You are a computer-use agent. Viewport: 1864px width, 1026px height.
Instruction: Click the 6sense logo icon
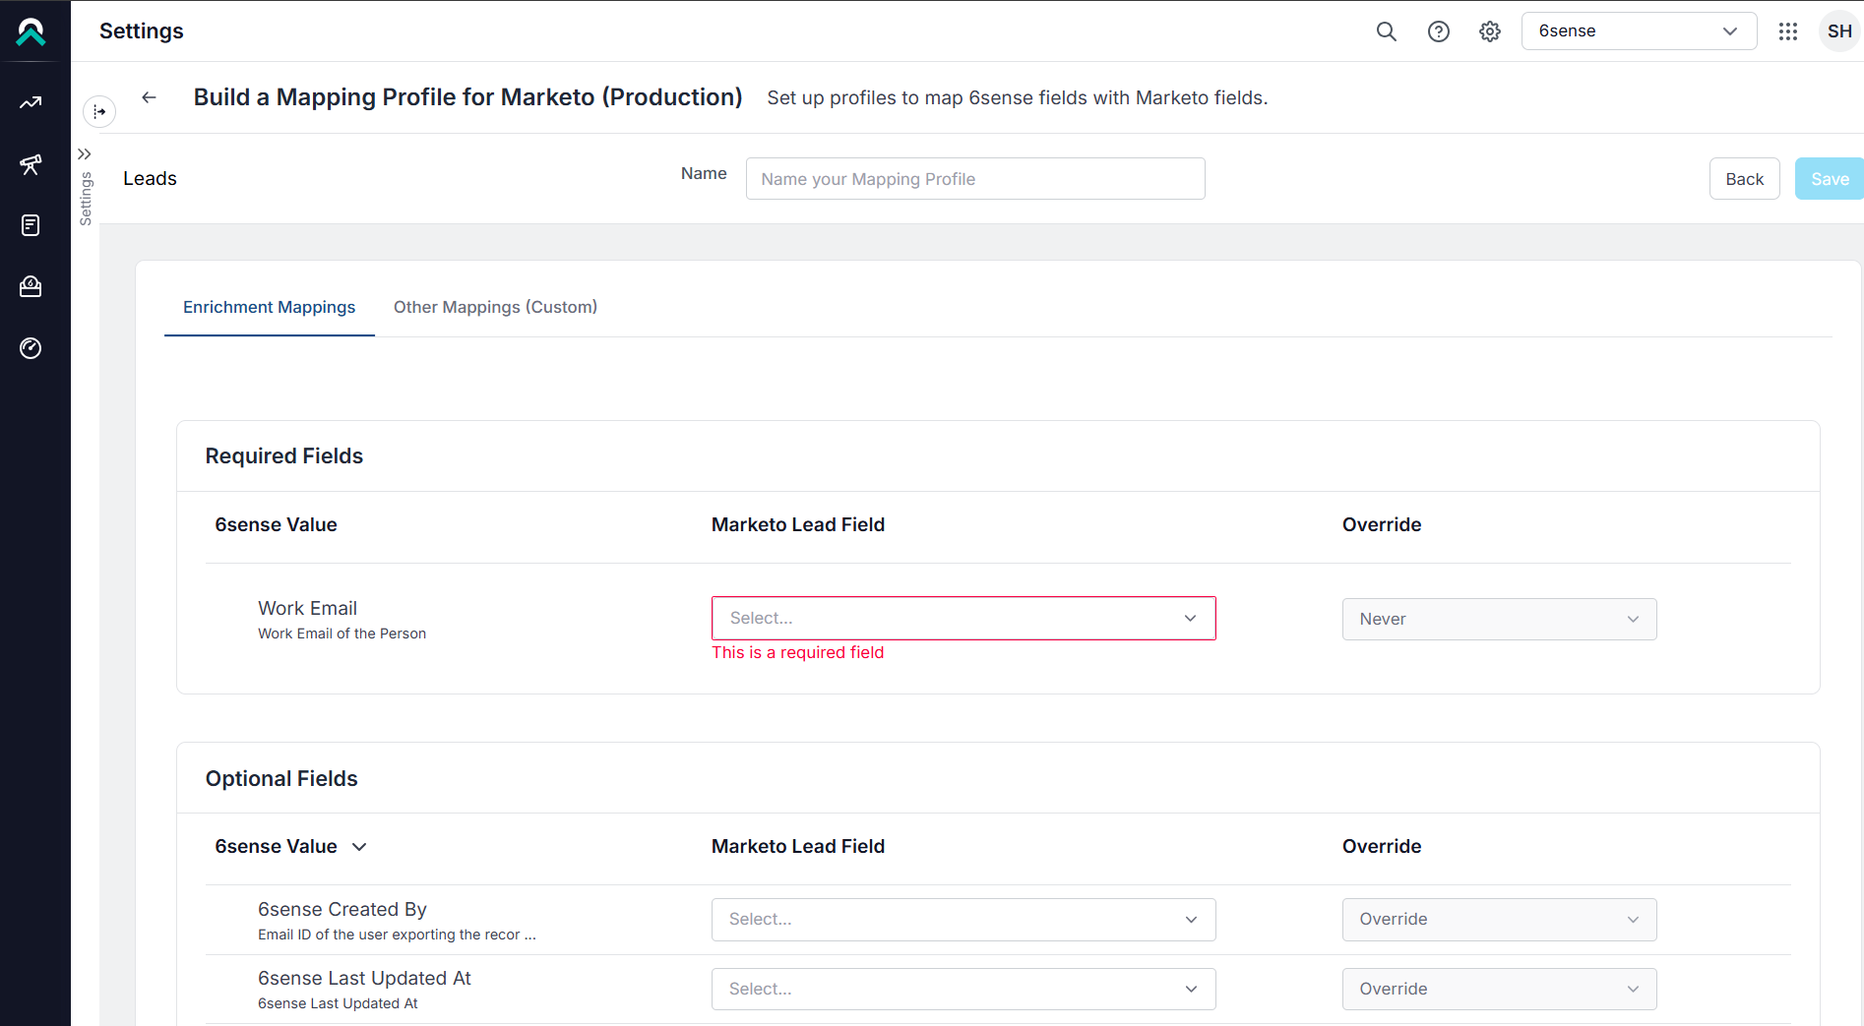pyautogui.click(x=31, y=31)
